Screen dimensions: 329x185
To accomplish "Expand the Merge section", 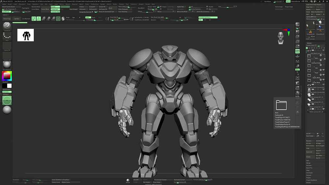I will (308, 163).
